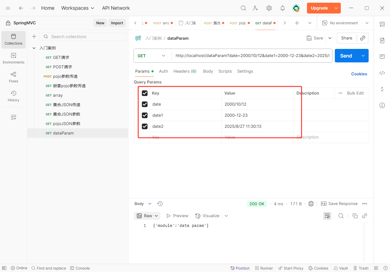The image size is (390, 272).
Task: Open the Runner in status bar
Action: pos(264,268)
